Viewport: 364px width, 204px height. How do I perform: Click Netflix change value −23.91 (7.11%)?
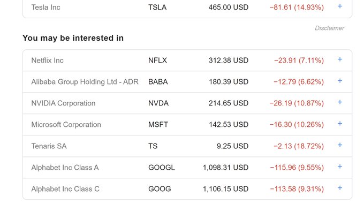(x=299, y=61)
